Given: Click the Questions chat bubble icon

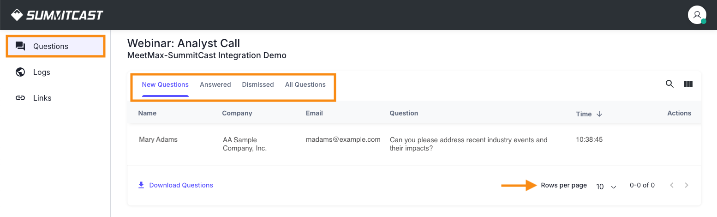Looking at the screenshot, I should coord(20,46).
